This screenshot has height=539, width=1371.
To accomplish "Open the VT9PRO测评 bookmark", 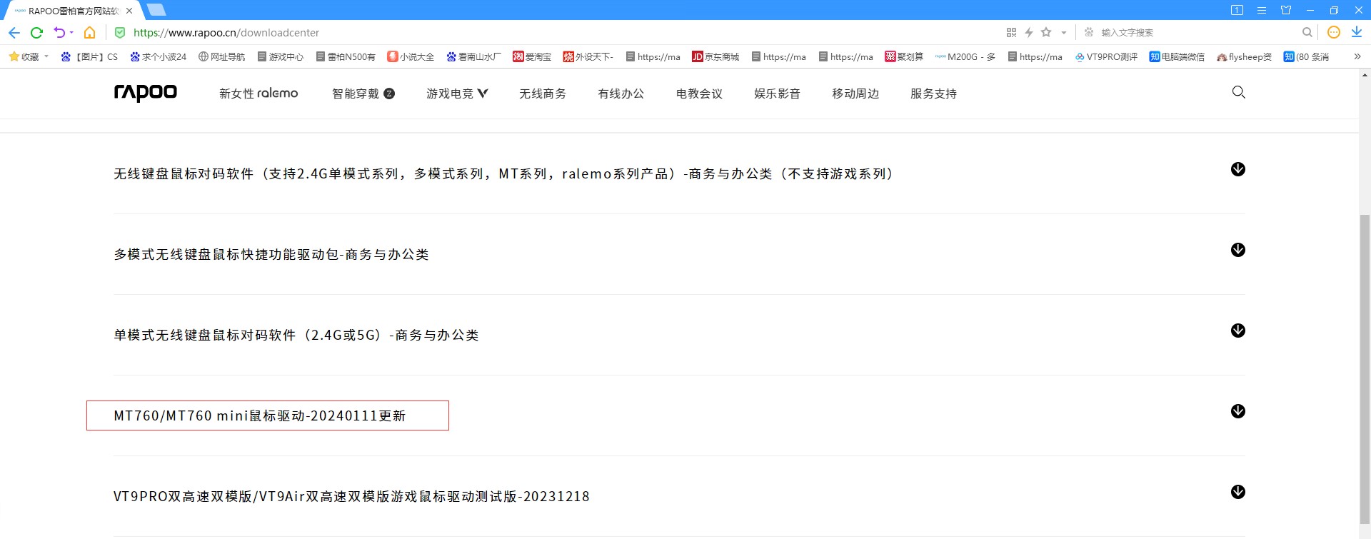I will pyautogui.click(x=1106, y=56).
